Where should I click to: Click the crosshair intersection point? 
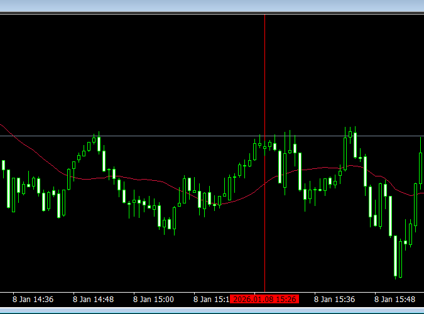click(x=264, y=136)
